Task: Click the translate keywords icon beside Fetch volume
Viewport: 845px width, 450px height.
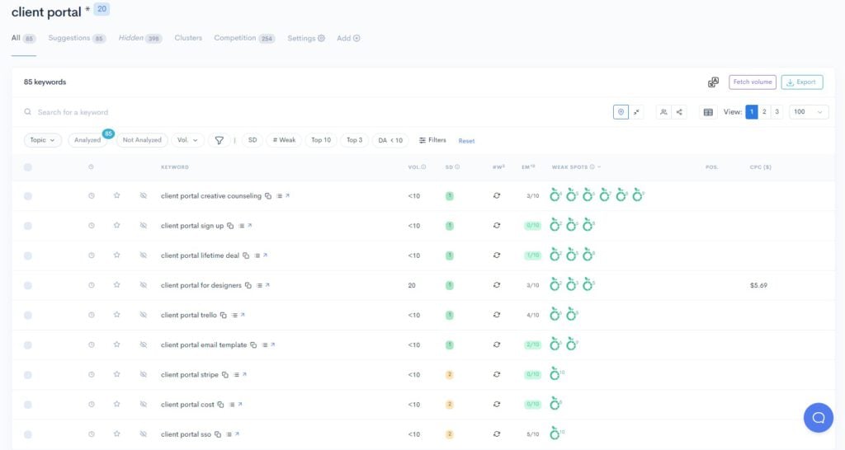Action: click(x=713, y=82)
